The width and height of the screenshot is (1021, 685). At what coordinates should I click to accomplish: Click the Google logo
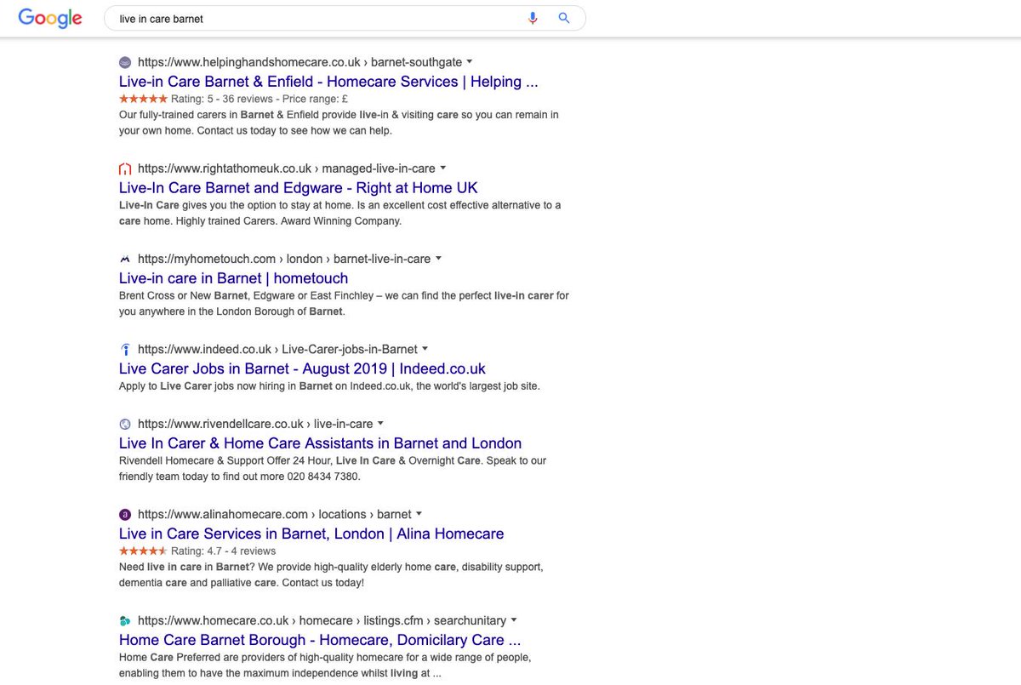(x=50, y=18)
